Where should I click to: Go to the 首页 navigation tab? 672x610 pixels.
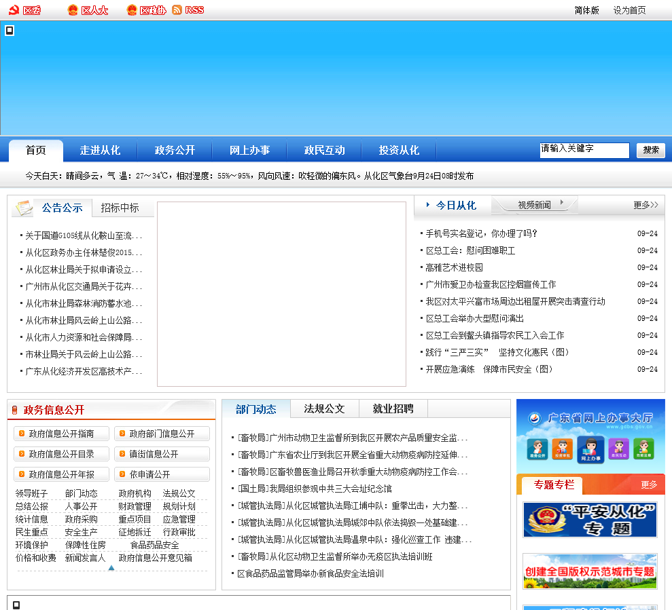click(36, 150)
